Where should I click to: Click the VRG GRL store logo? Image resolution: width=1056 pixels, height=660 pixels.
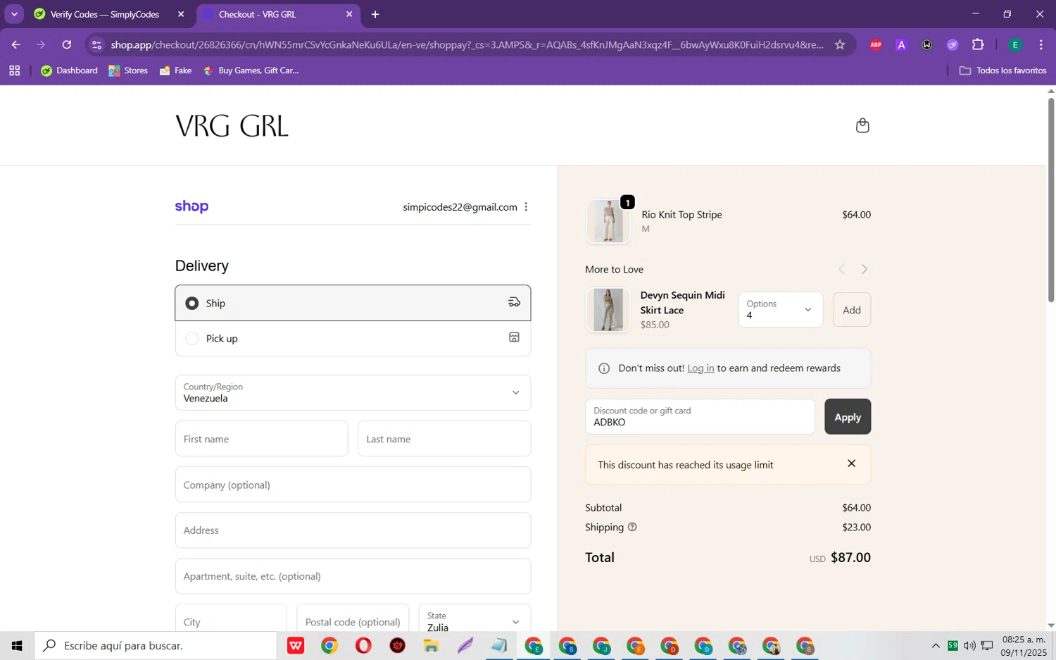[232, 126]
